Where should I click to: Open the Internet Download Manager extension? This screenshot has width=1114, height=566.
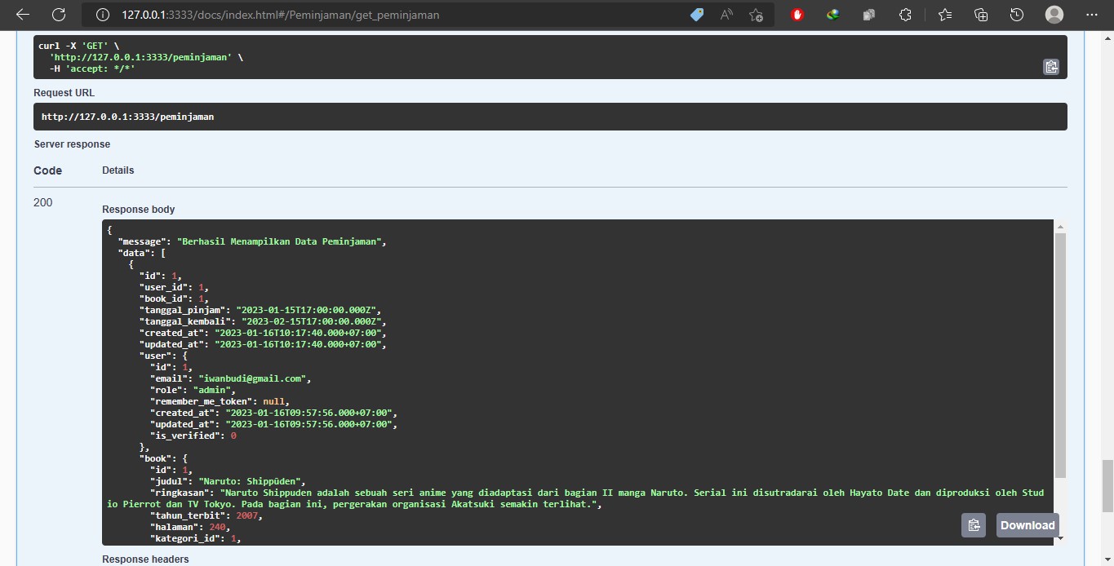click(832, 15)
